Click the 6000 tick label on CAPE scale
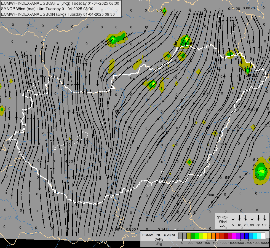The image size is (270, 248). (265, 243)
